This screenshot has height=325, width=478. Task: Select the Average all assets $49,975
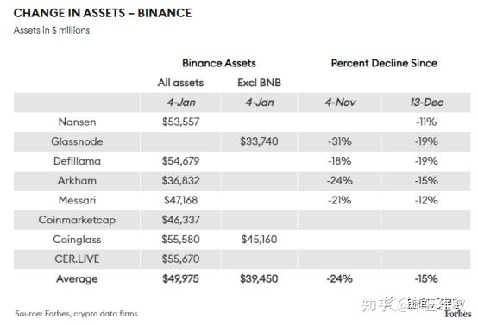181,278
